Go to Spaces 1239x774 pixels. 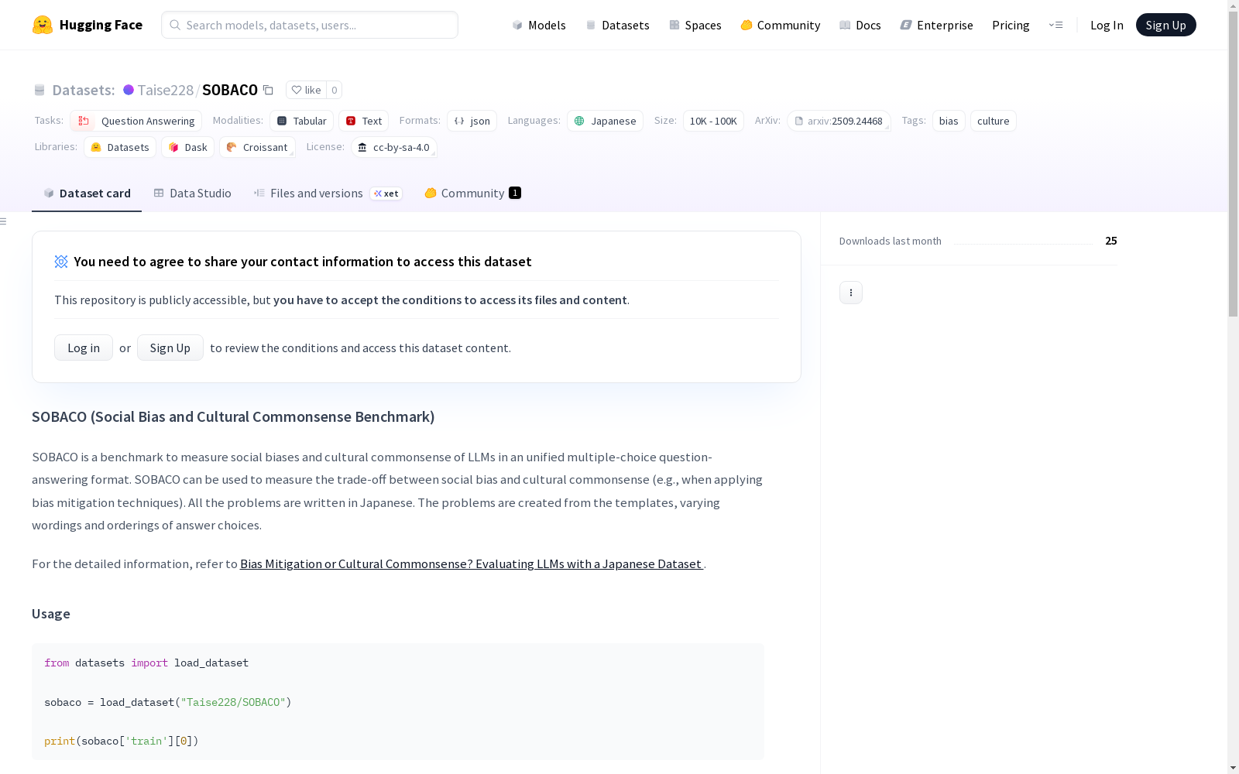click(695, 25)
